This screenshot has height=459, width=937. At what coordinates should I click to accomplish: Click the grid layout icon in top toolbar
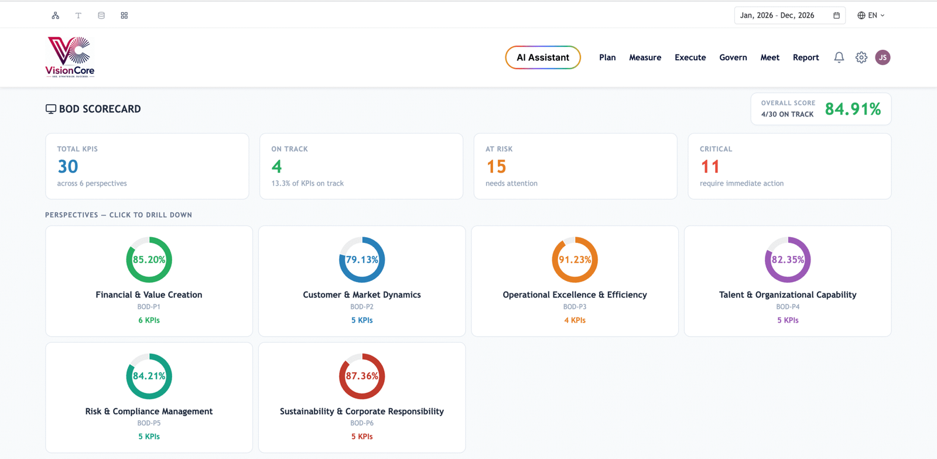coord(124,15)
